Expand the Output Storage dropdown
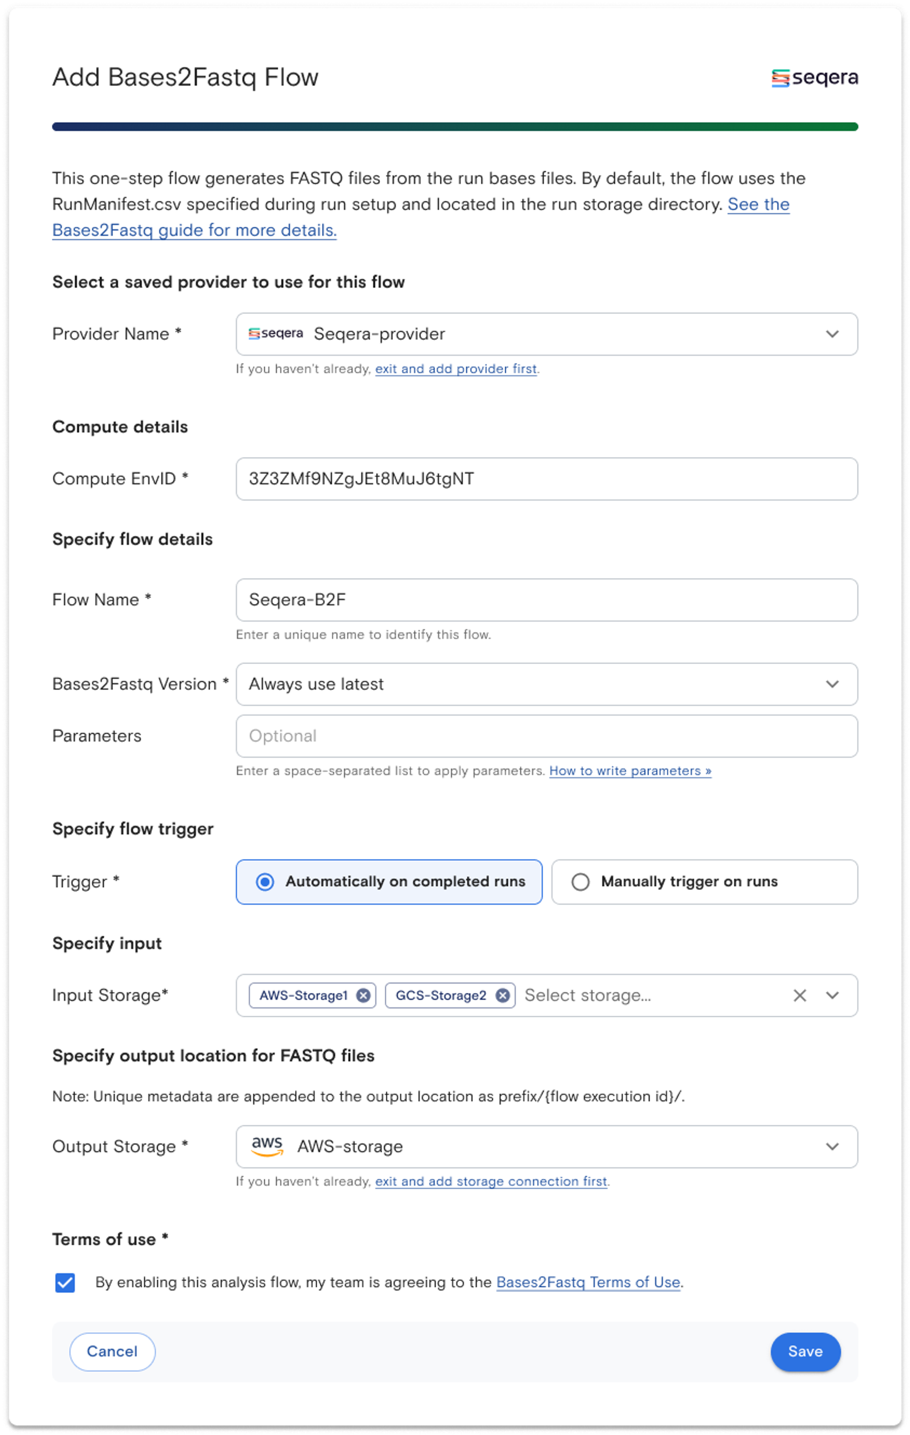 832,1146
